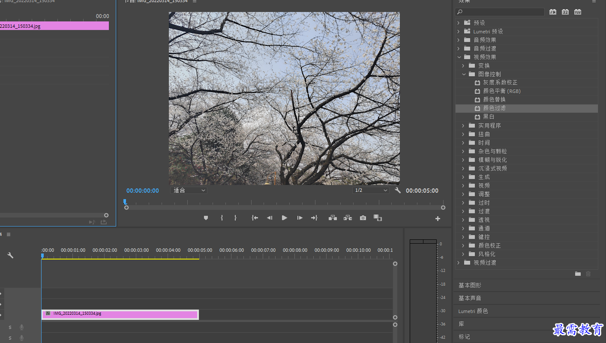Click the Program monitor zoom scroll bar
The height and width of the screenshot is (343, 606).
point(285,208)
